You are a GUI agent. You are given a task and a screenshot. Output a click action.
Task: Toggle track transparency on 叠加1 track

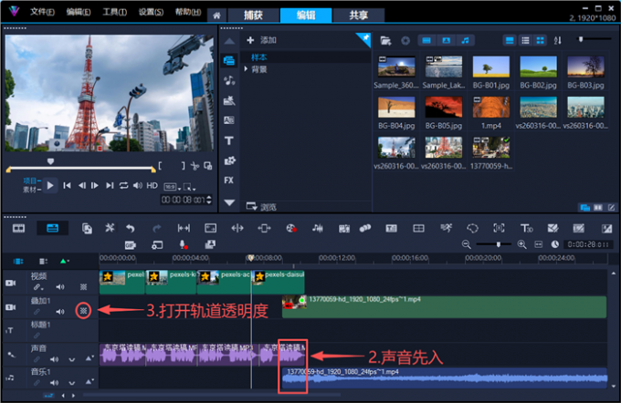[x=83, y=311]
